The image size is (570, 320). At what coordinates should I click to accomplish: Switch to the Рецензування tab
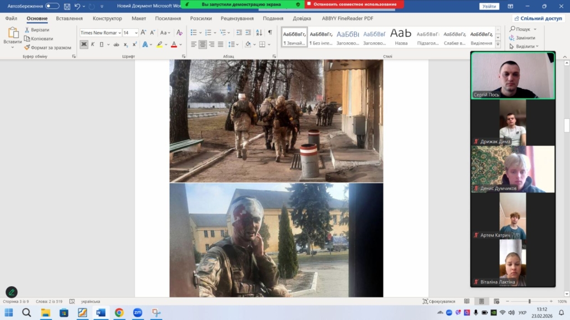tap(237, 18)
